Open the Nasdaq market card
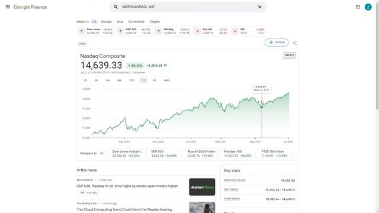 pyautogui.click(x=172, y=31)
